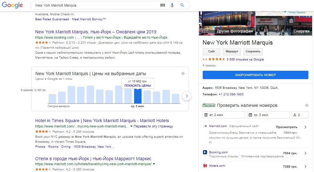The image size is (314, 172).
Task: Start voice search with microphone icon
Action: (172, 5)
